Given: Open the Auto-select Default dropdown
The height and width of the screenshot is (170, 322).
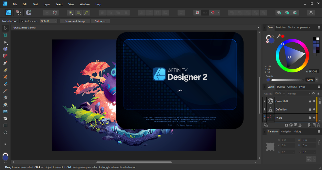Looking at the screenshot, I should pos(49,21).
